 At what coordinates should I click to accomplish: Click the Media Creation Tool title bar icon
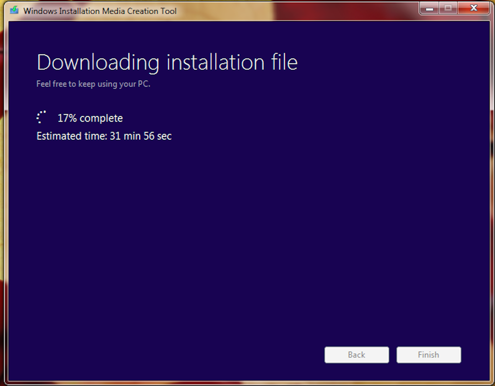(x=14, y=11)
